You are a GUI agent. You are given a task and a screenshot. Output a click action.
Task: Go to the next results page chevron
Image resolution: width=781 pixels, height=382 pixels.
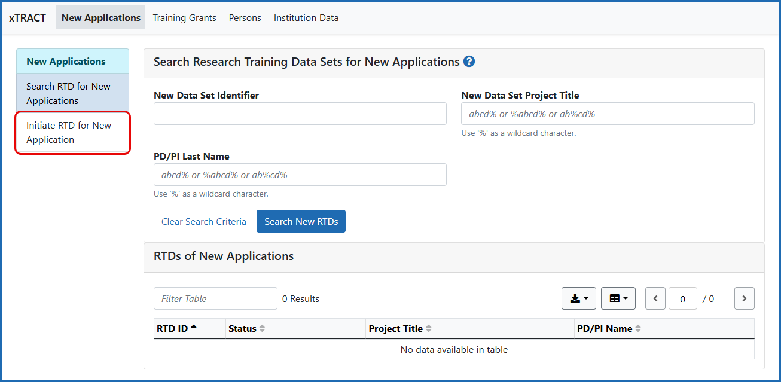tap(744, 298)
